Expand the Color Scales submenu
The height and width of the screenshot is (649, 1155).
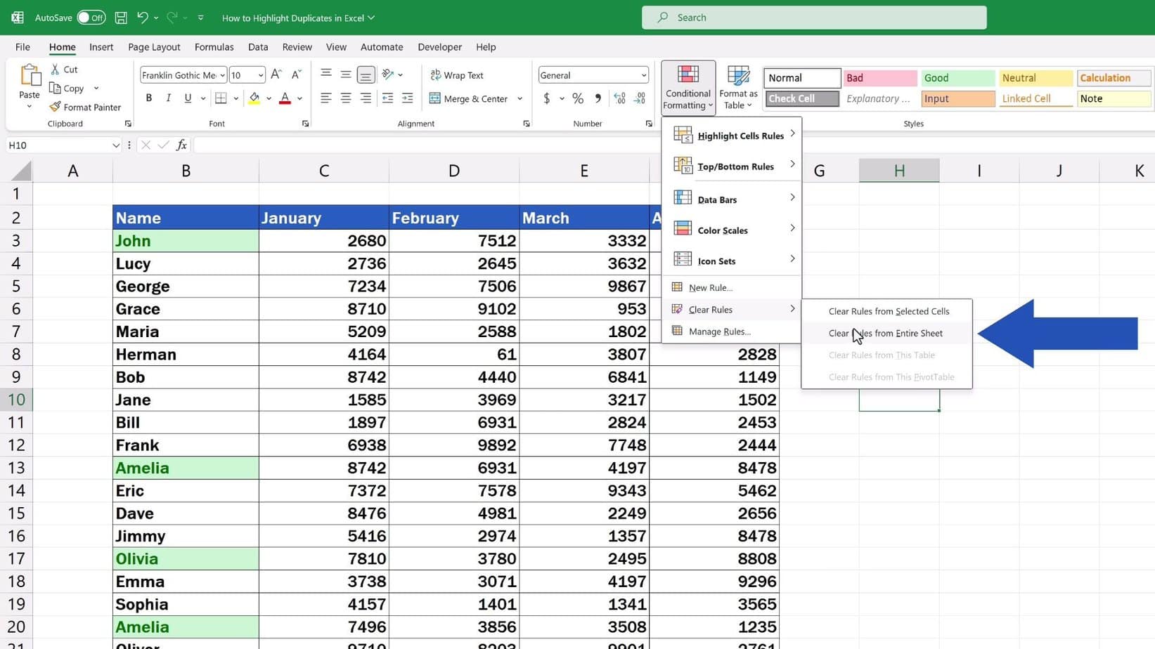(722, 230)
